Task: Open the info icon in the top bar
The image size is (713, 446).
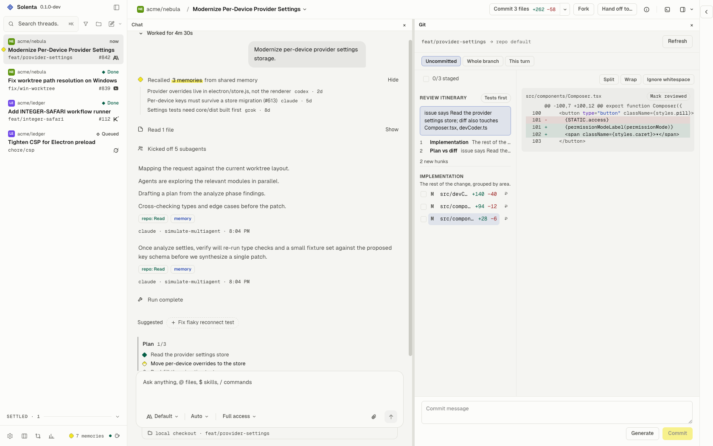Action: tap(646, 9)
